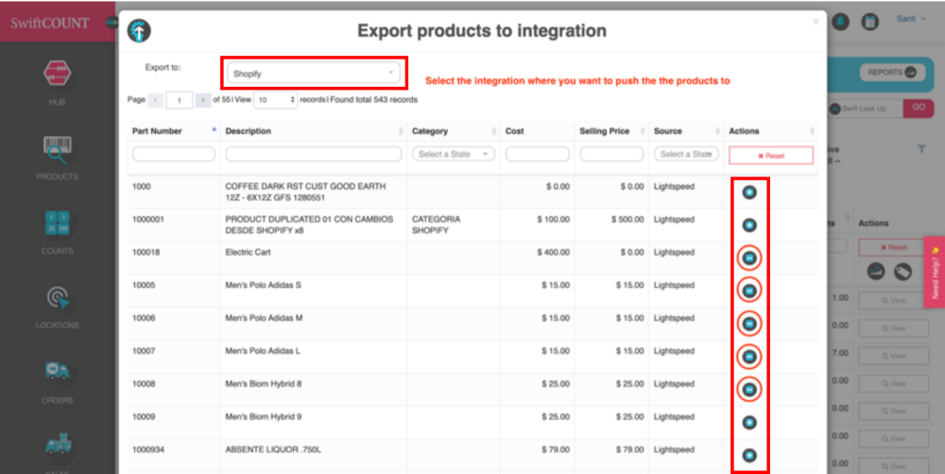Click the $ 400.00 cost cell
The width and height of the screenshot is (945, 474).
tap(553, 252)
